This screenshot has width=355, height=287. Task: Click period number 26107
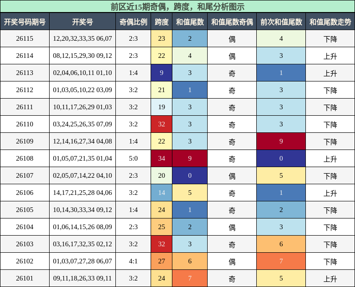[25, 175]
